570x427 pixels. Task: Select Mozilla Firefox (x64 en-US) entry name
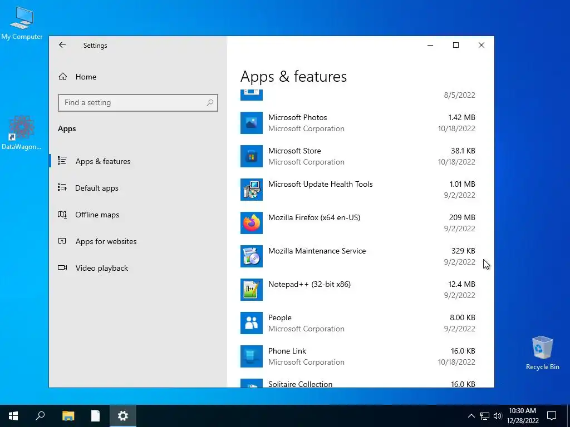coord(314,217)
